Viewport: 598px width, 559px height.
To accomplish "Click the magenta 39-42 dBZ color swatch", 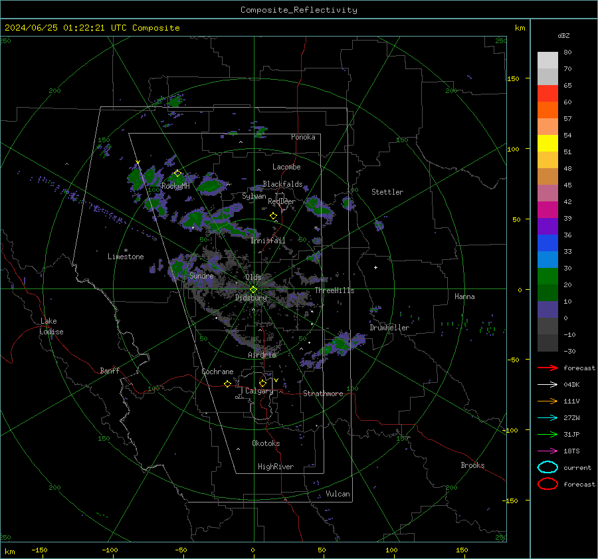I will pyautogui.click(x=548, y=210).
